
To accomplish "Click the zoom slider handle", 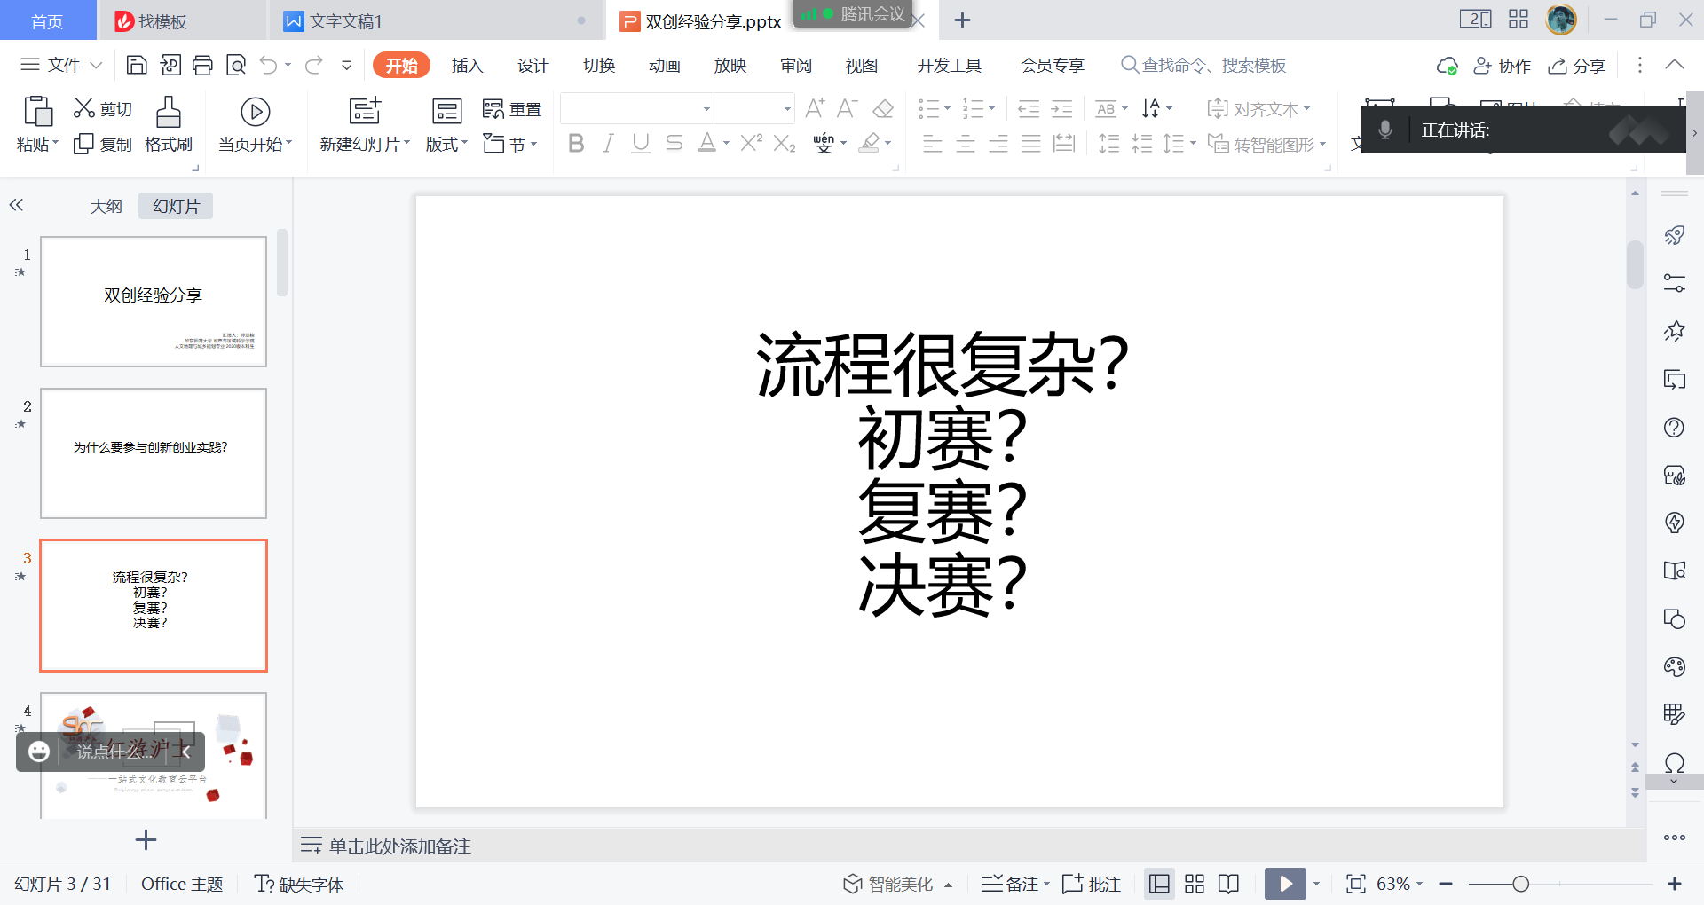I will (x=1520, y=884).
